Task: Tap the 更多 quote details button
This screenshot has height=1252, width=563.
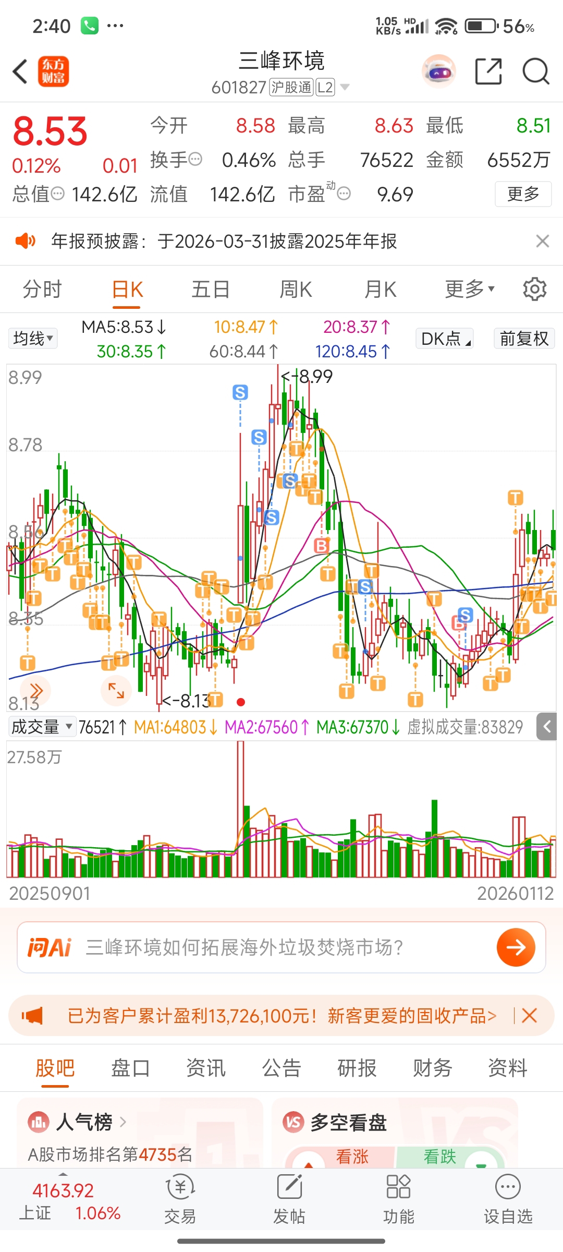Action: click(x=523, y=194)
